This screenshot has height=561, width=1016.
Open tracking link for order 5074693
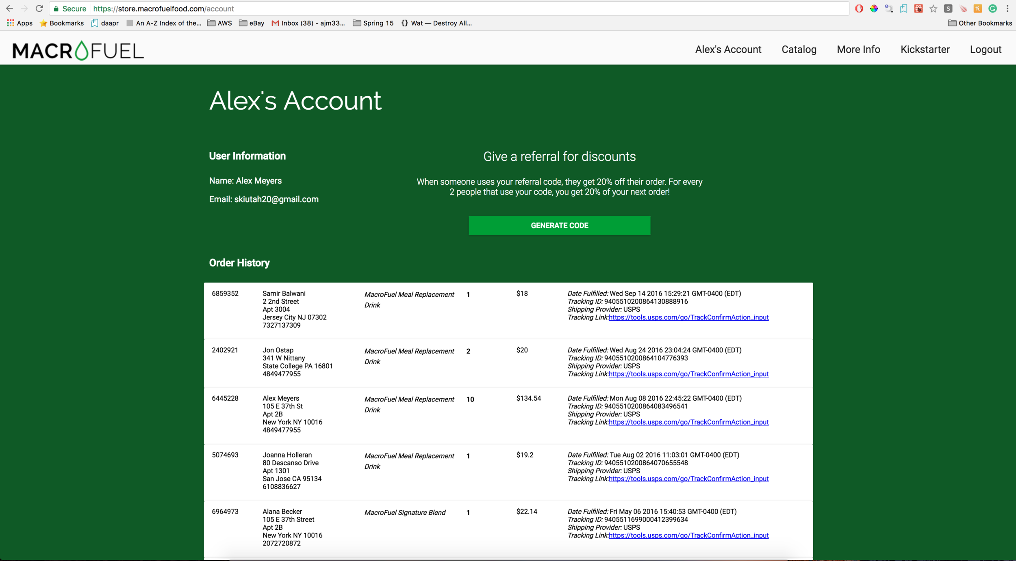(x=688, y=479)
